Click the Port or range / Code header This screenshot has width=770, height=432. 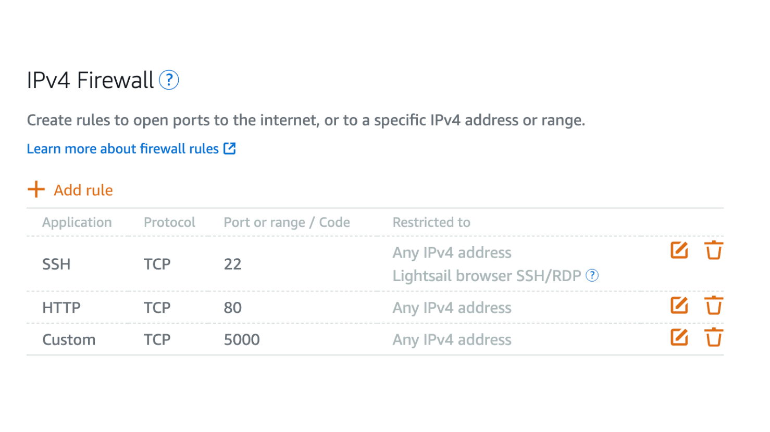(x=287, y=222)
